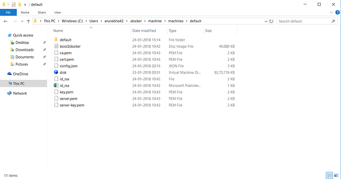Click the 46,080 KB size value

point(227,46)
